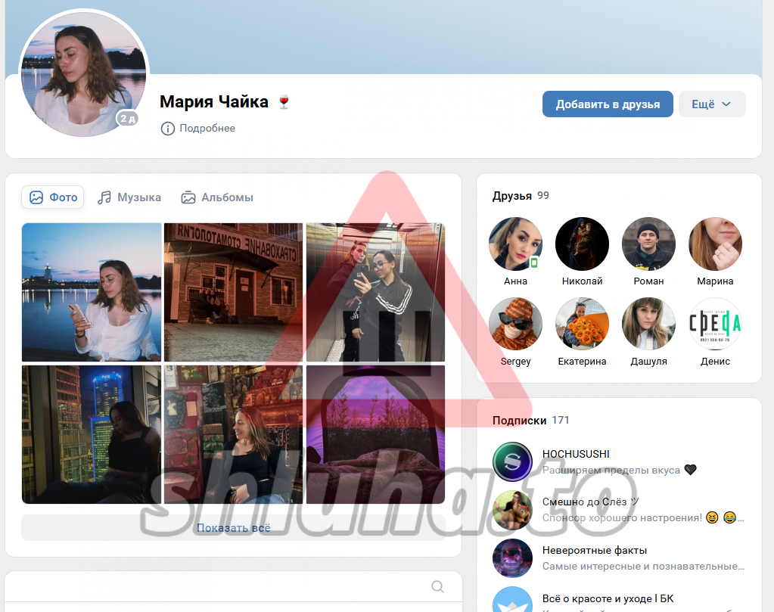Click the search magnifier icon on wall
Image resolution: width=774 pixels, height=612 pixels.
pyautogui.click(x=437, y=586)
